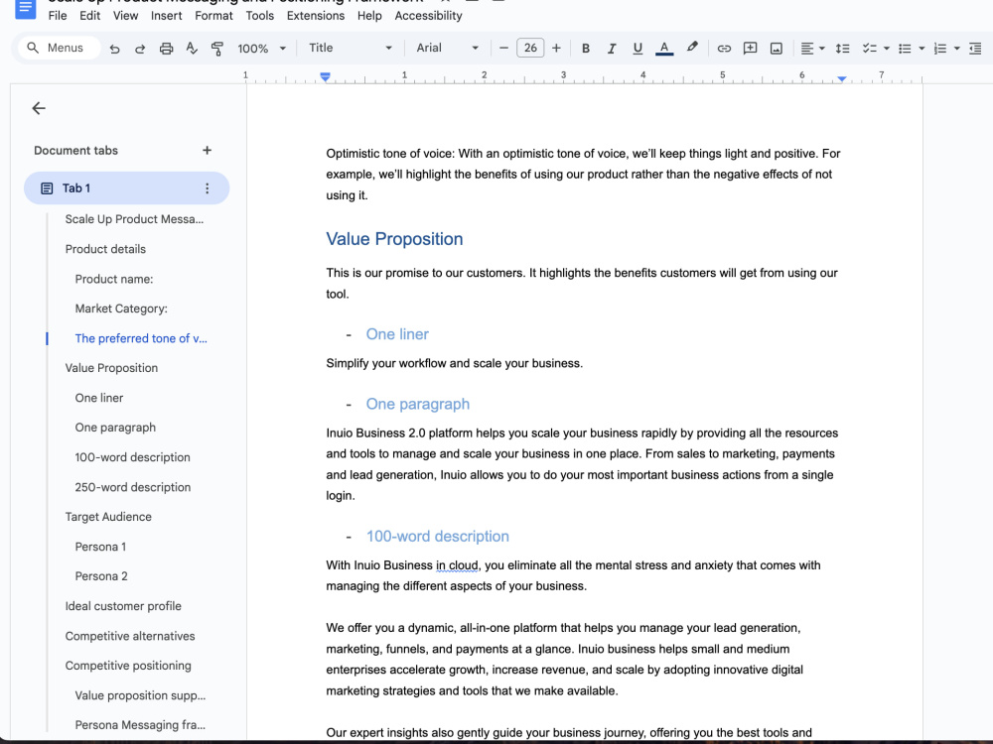
Task: Increase font size with plus button
Action: pos(556,48)
